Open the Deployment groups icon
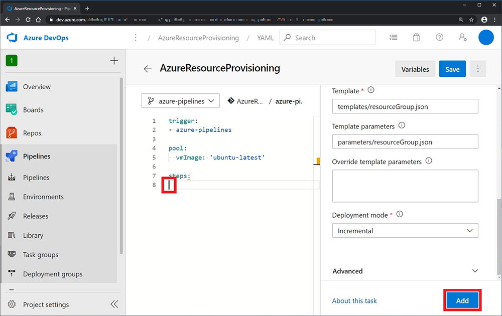Viewport: 502px width, 316px height. (12, 273)
